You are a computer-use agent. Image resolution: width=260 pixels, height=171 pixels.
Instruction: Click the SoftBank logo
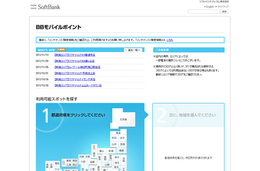(x=45, y=7)
